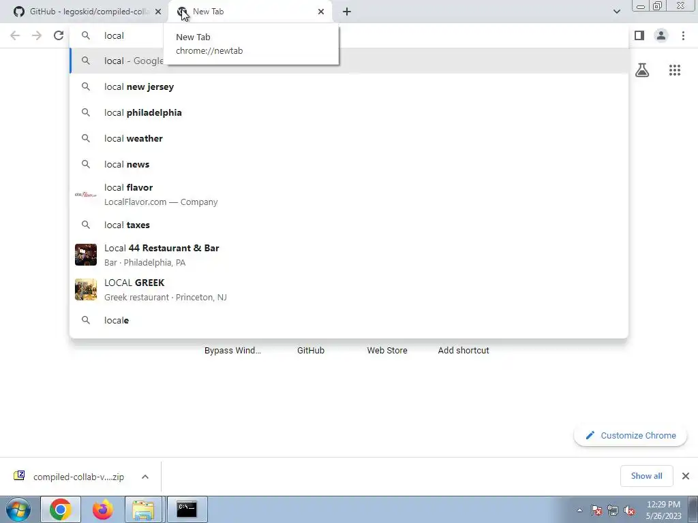The width and height of the screenshot is (698, 523).
Task: Click the browser Back arrow
Action: [15, 35]
